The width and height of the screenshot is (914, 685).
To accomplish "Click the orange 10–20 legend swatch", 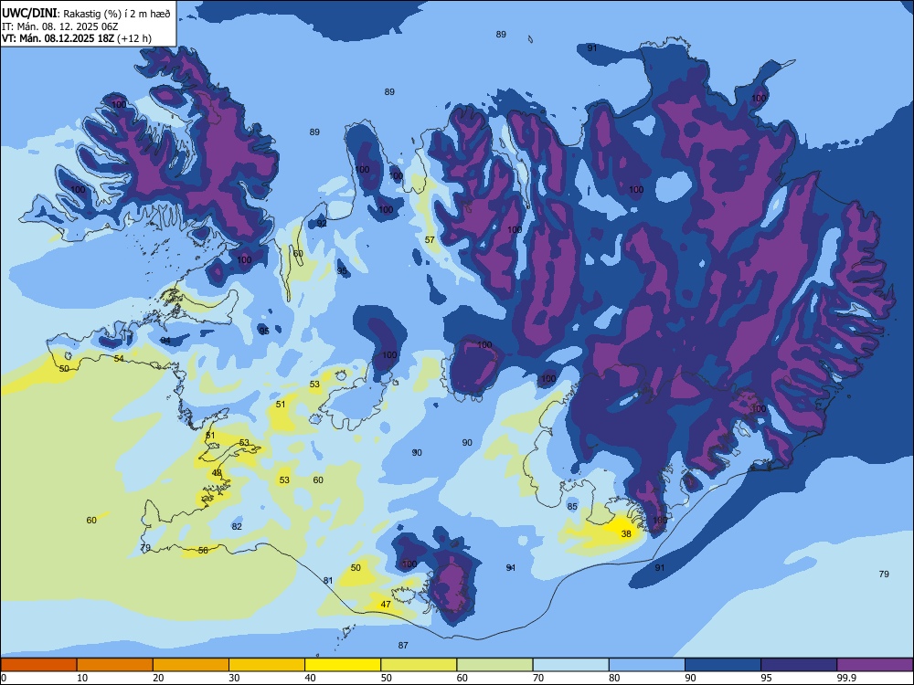I will coord(115,665).
